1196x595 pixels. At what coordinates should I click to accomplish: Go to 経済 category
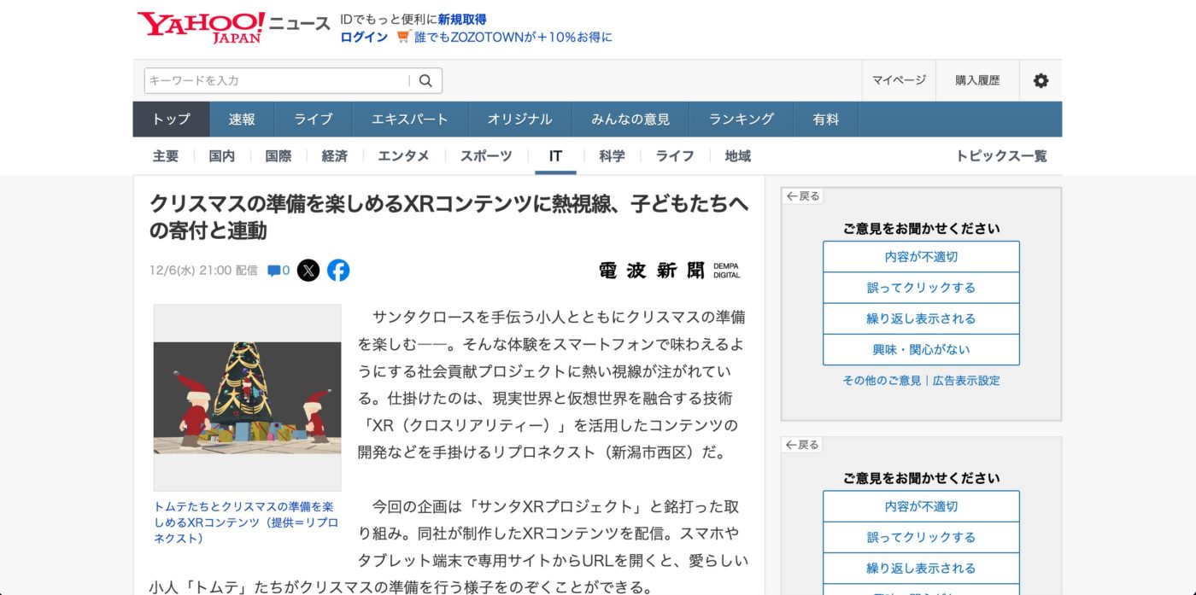point(335,156)
